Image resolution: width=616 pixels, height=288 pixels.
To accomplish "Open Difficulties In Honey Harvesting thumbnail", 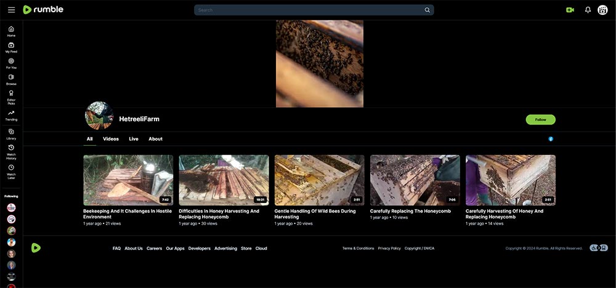I will 224,180.
